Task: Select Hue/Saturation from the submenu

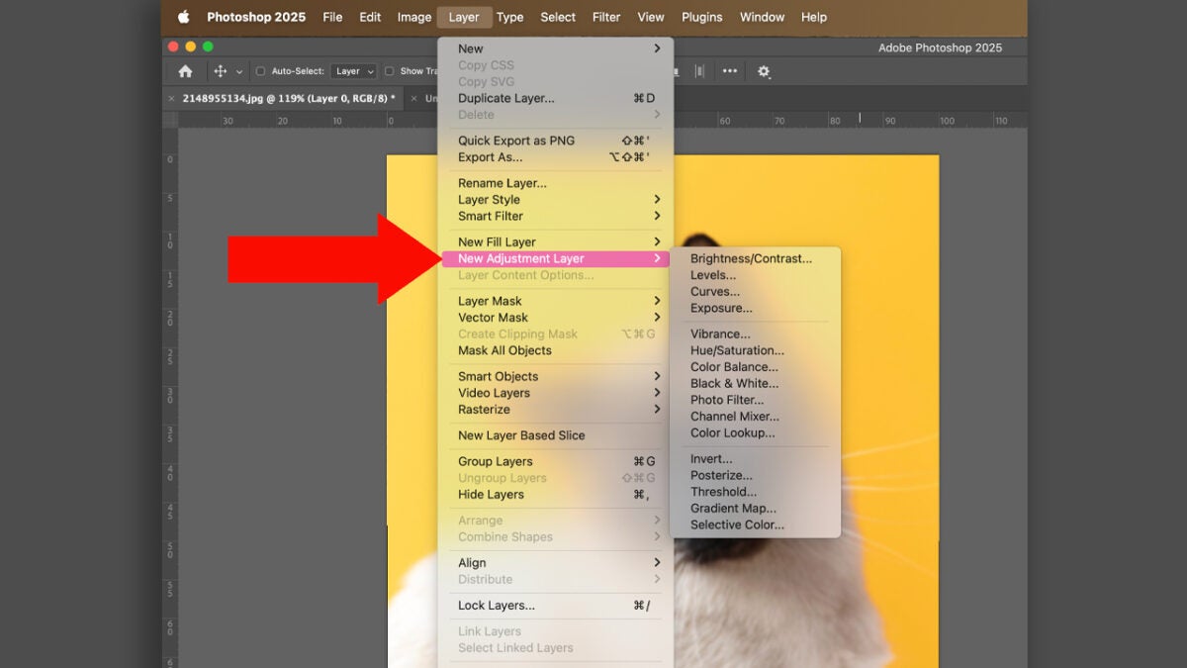Action: pos(737,350)
